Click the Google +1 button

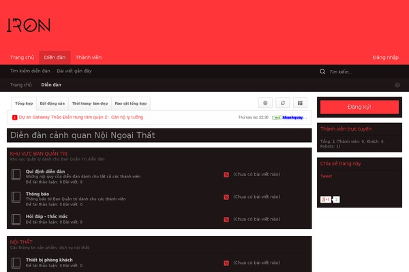pyautogui.click(x=326, y=200)
